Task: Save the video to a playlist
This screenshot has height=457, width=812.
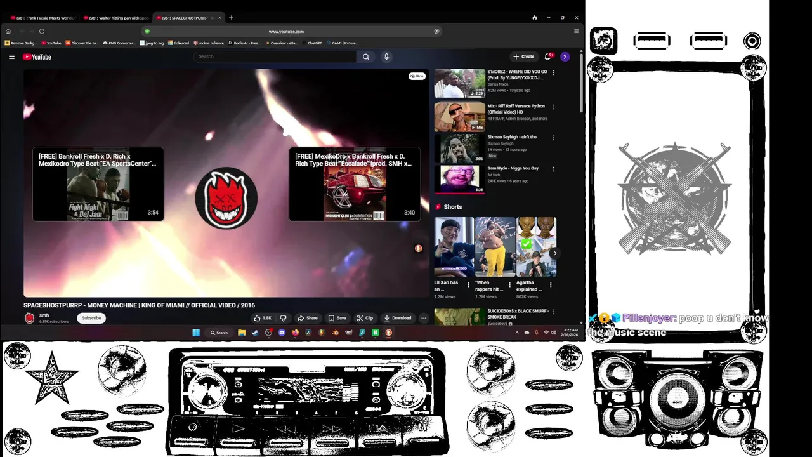Action: click(337, 318)
